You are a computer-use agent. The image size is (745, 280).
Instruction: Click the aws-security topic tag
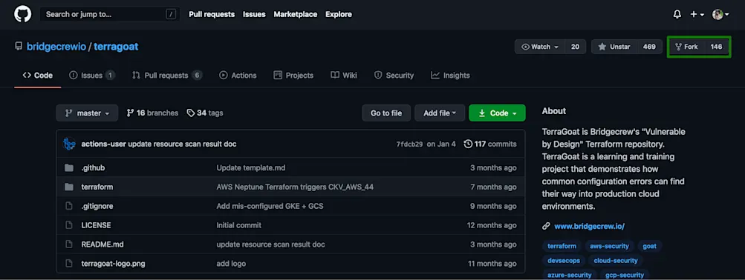(x=609, y=246)
